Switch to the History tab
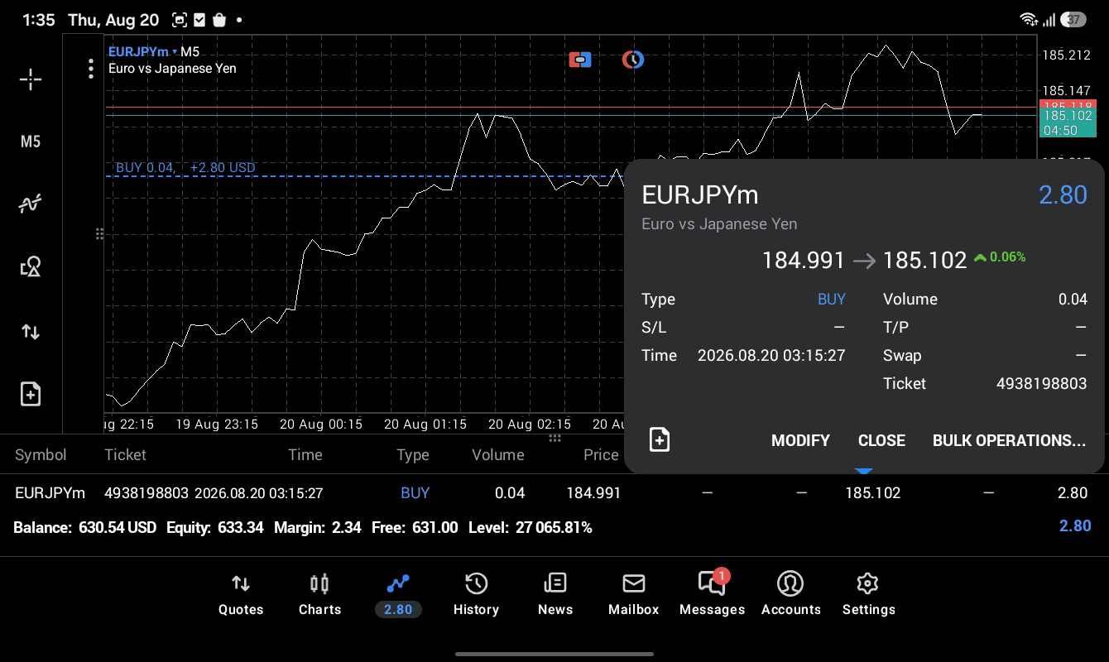The width and height of the screenshot is (1109, 662). 476,595
